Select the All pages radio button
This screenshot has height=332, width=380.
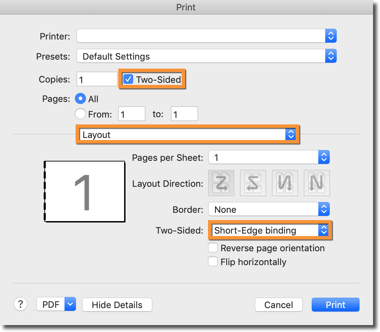point(80,99)
